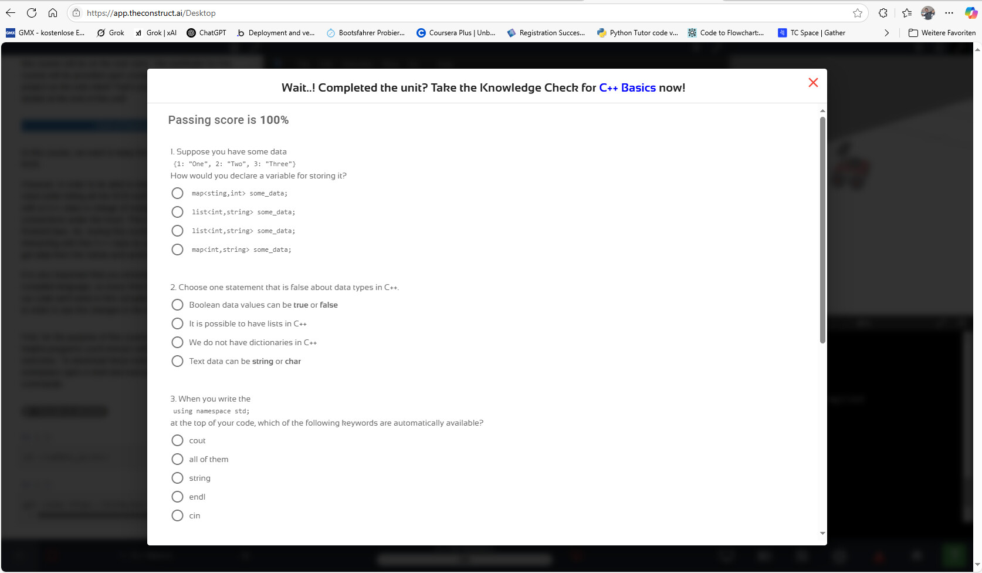Image resolution: width=982 pixels, height=573 pixels.
Task: Click the {1: "One", 2: "Two", 3: "Three"} code text
Action: pyautogui.click(x=235, y=164)
